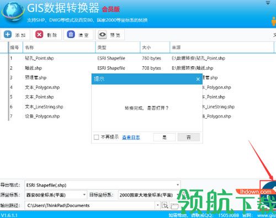Sort by the 编号 column header
Image resolution: width=276 pixels, height=218 pixels.
[x=14, y=47]
